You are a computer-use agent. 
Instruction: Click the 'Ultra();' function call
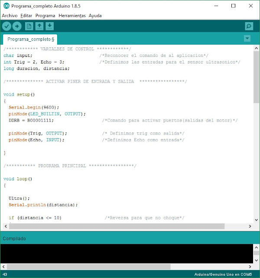pyautogui.click(x=19, y=199)
